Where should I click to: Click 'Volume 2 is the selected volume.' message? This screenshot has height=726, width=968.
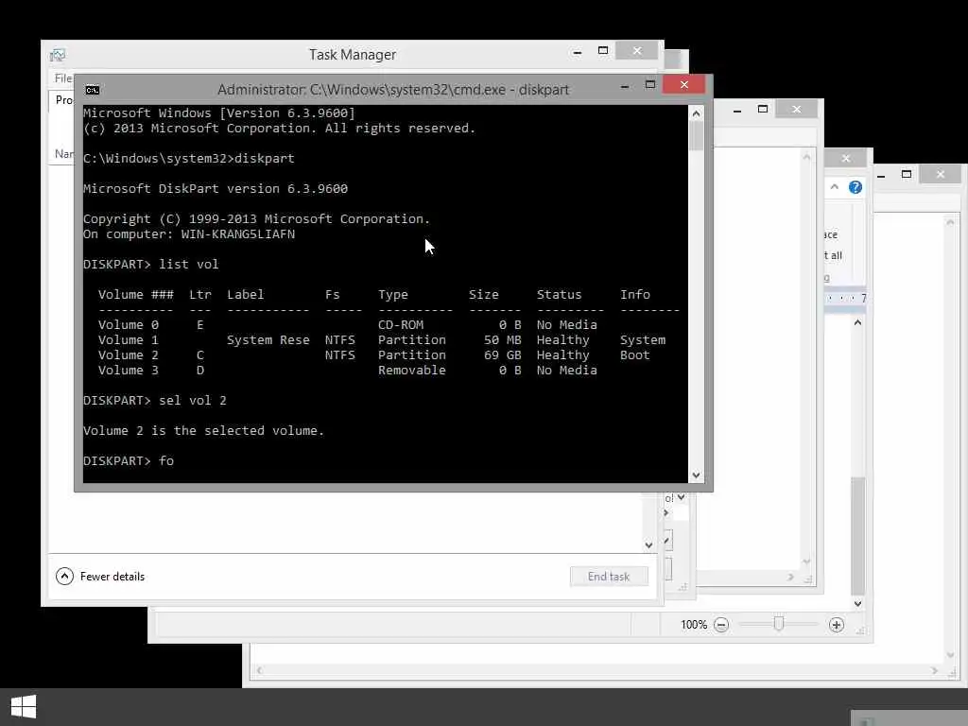coord(204,431)
